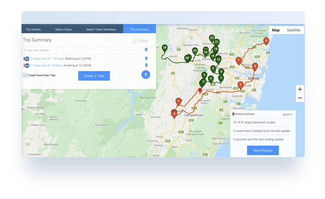
Task: Click the driver avatar for Van 28
Action: [x=27, y=59]
